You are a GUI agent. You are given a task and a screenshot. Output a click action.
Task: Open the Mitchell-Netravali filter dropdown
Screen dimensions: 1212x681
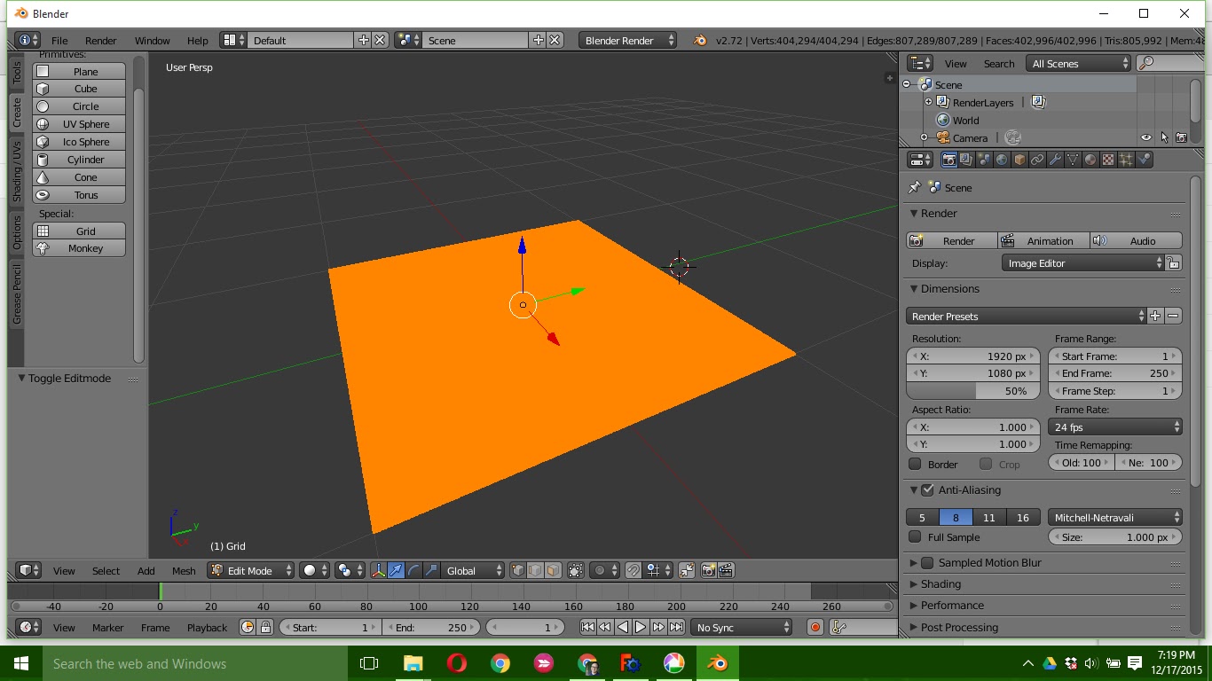pyautogui.click(x=1114, y=517)
